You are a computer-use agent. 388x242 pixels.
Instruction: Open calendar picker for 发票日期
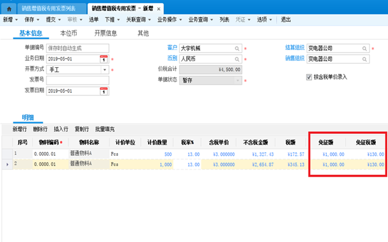[103, 91]
